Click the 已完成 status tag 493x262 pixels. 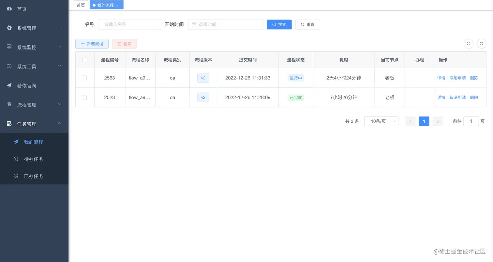[x=296, y=97]
